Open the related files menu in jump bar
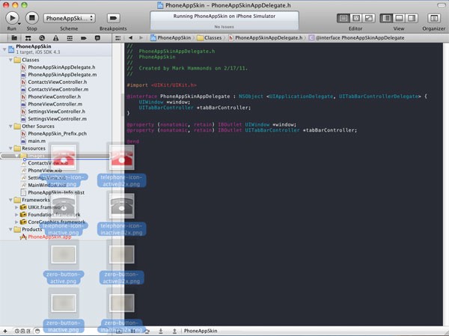 (118, 38)
